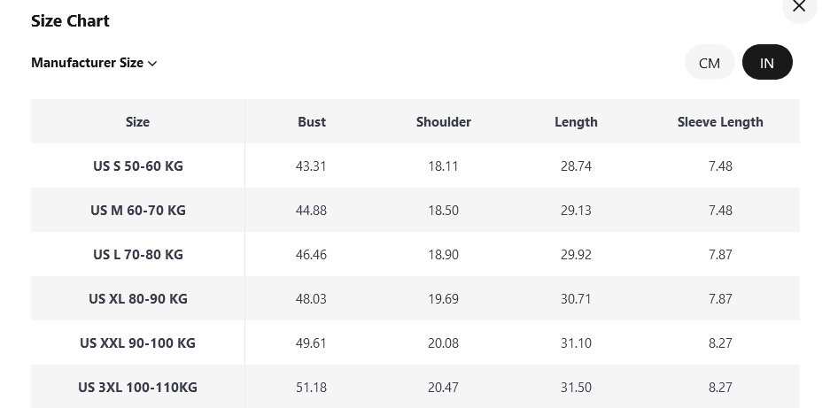Click the 31.50 length value
The height and width of the screenshot is (408, 830).
[x=576, y=387]
